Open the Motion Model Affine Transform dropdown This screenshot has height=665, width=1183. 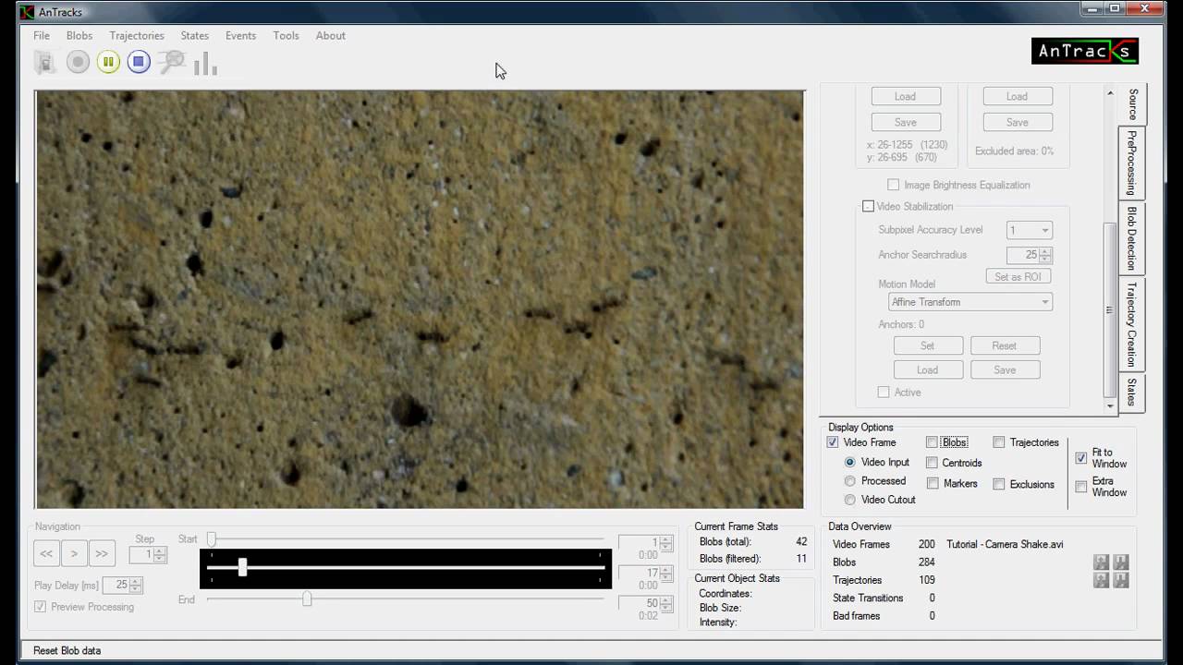(970, 302)
